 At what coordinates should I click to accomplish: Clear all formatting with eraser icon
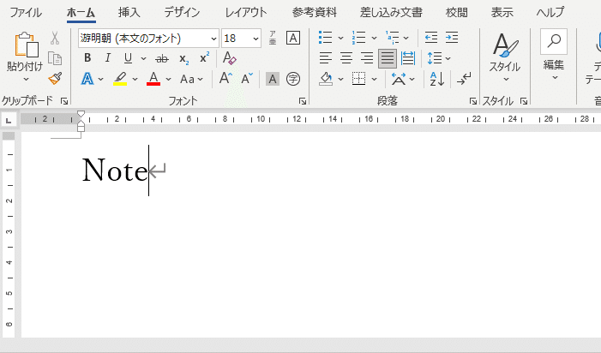[230, 58]
